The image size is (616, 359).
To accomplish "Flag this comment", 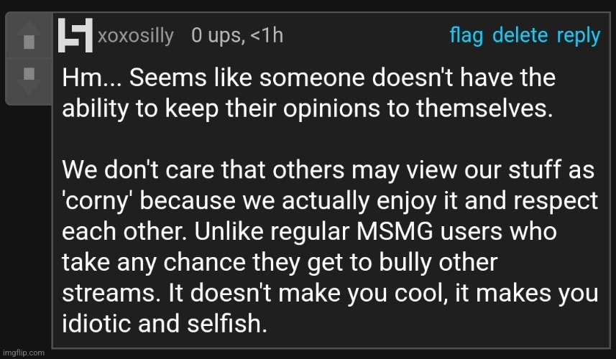I will [466, 36].
